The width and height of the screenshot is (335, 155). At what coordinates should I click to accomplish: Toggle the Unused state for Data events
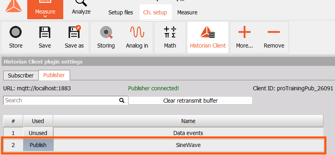38,133
